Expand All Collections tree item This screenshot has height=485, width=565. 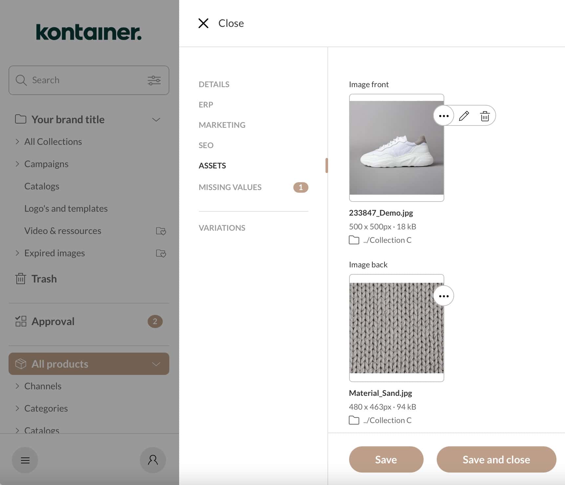17,142
